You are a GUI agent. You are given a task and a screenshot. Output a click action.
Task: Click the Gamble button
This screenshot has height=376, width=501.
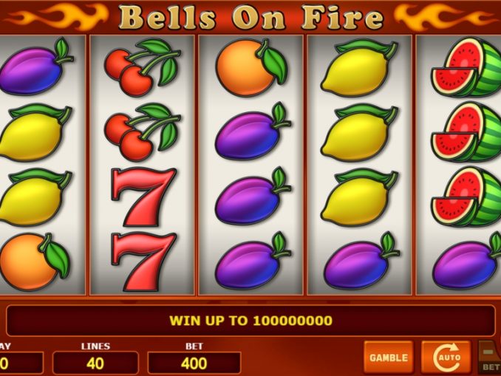[389, 357]
